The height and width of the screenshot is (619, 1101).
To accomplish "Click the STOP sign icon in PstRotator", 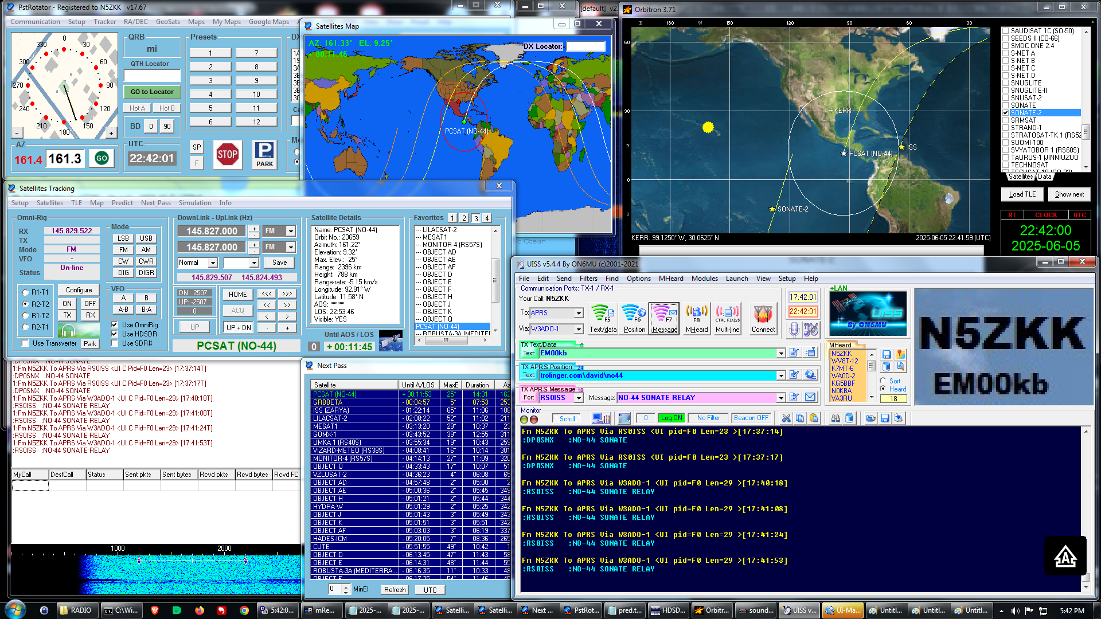I will [x=227, y=154].
